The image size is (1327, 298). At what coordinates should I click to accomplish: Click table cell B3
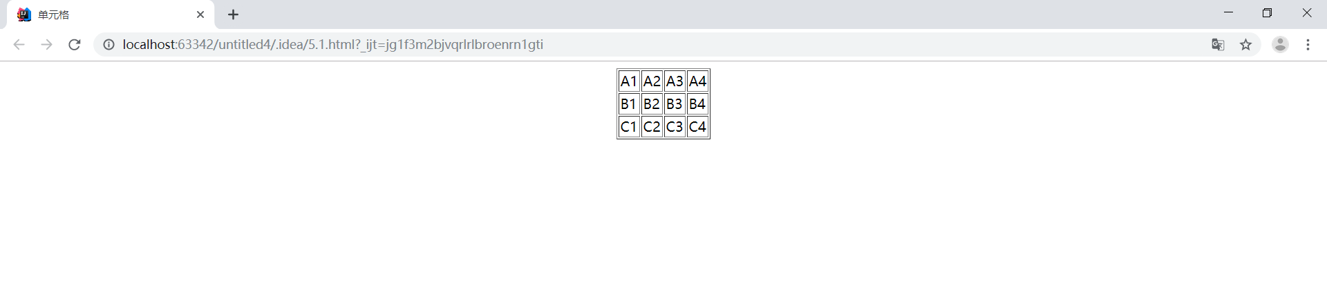pos(674,104)
